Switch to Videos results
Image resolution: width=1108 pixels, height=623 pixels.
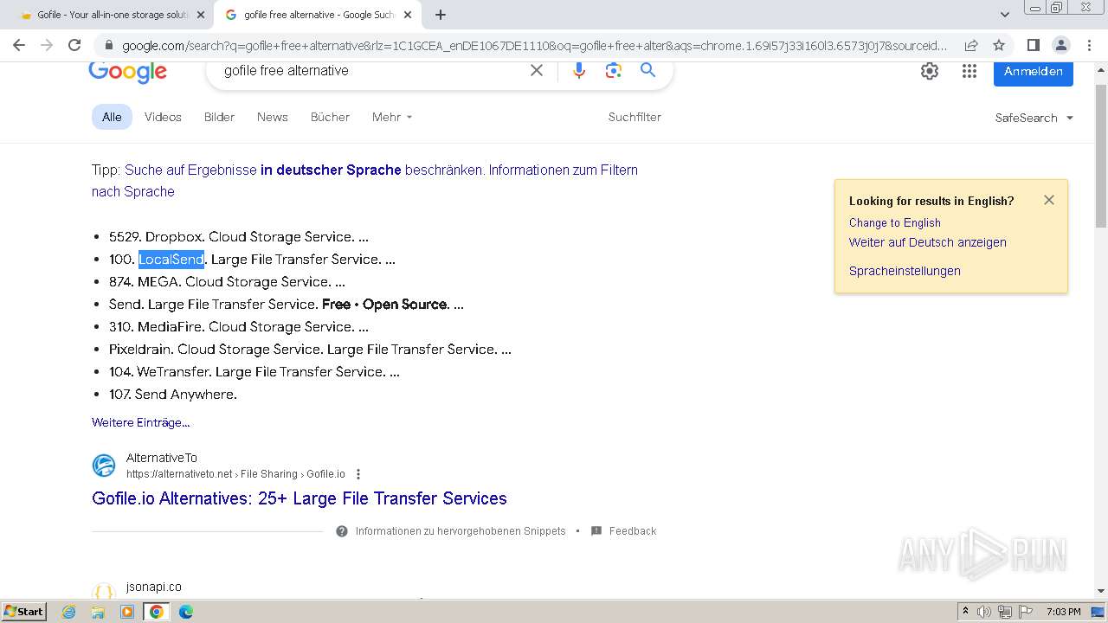coord(163,117)
